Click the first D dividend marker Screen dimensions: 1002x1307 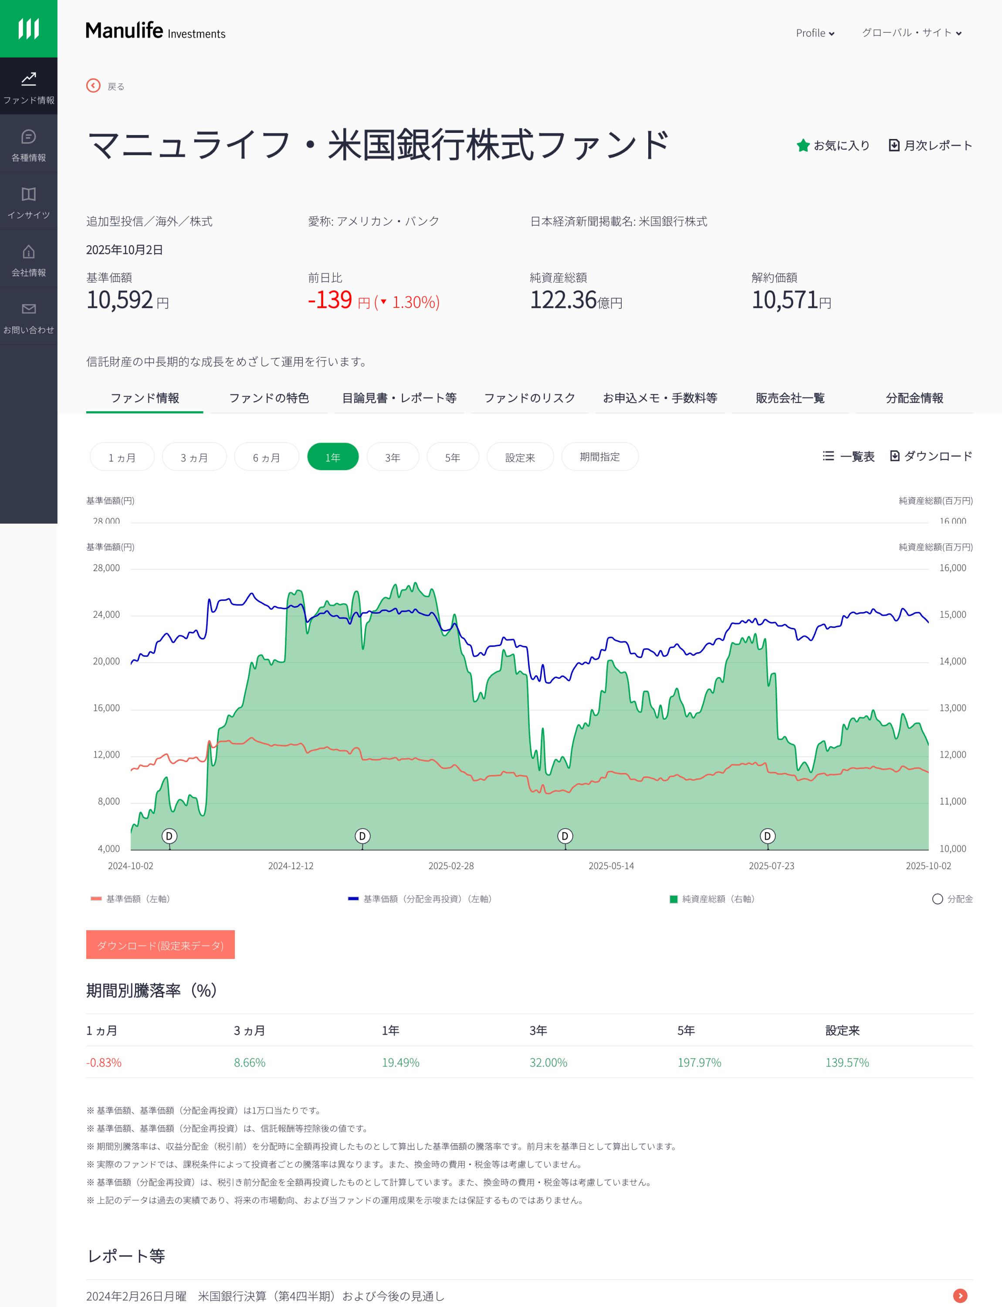click(x=169, y=836)
